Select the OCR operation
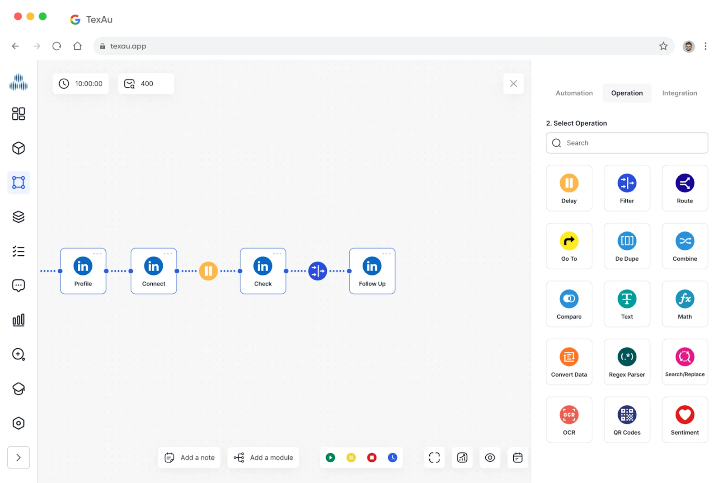 (x=569, y=419)
